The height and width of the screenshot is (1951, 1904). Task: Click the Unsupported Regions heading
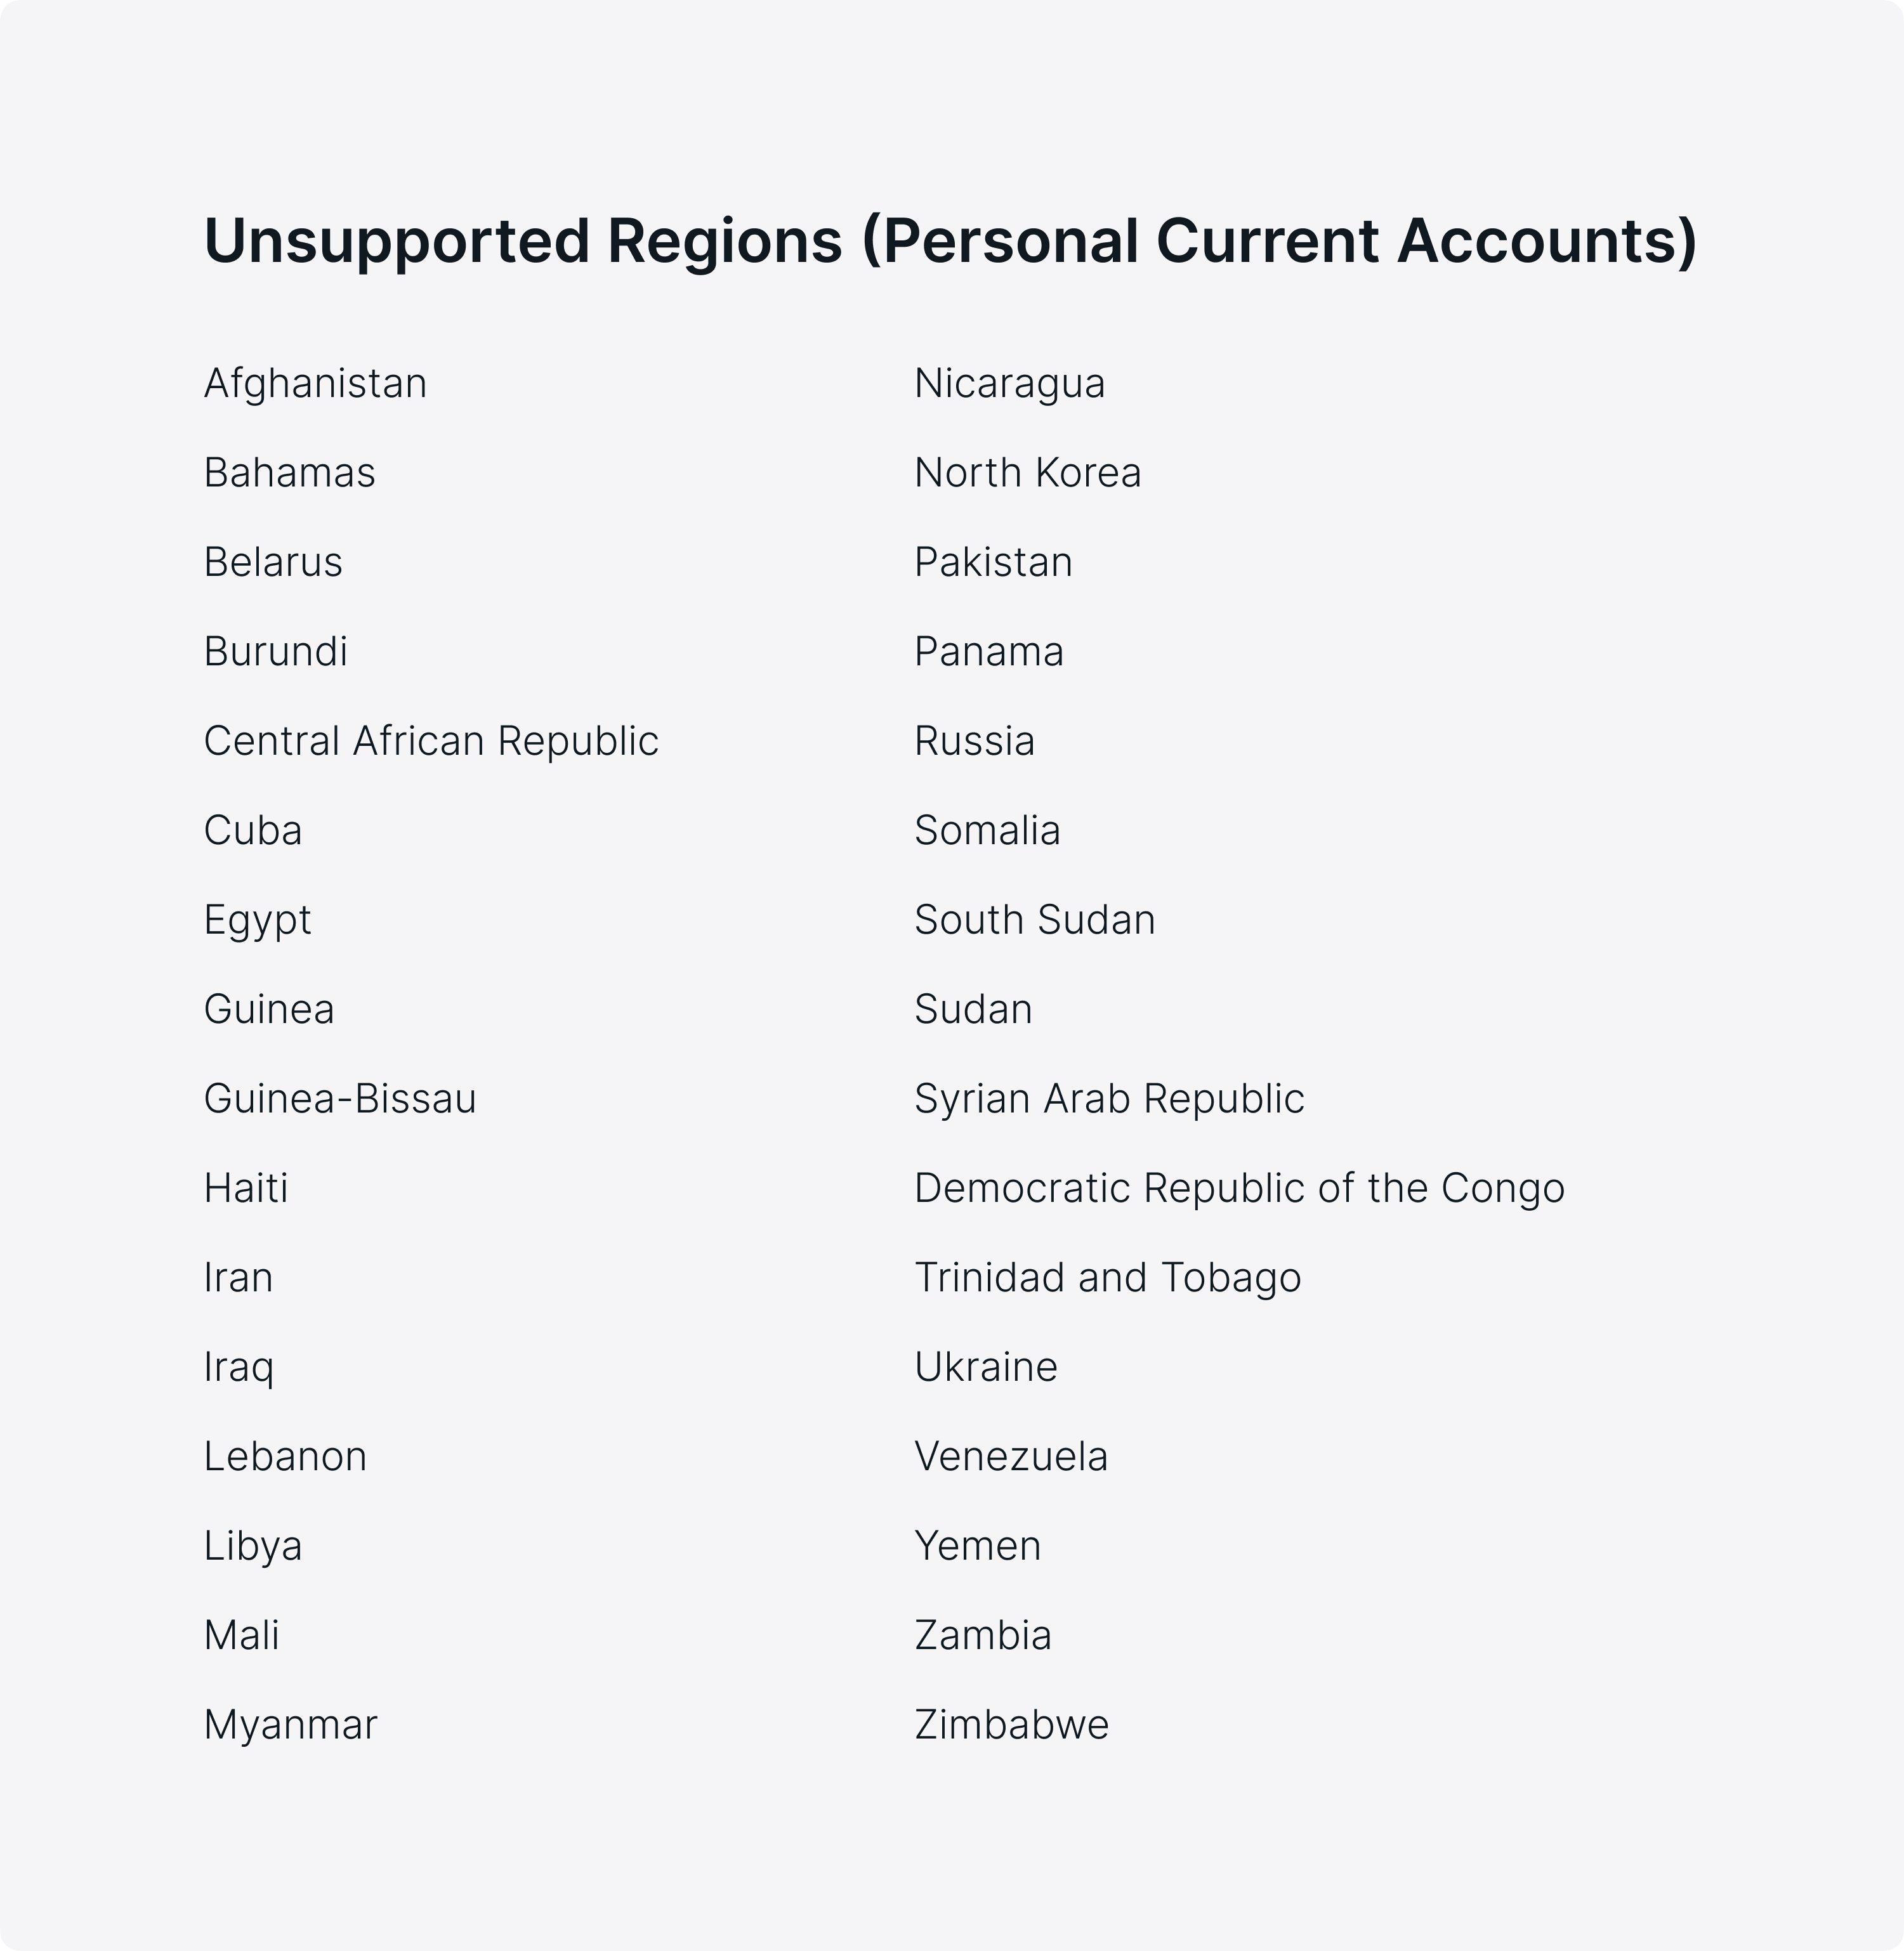coord(950,242)
